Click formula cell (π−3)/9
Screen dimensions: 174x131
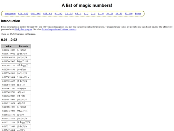24,115
